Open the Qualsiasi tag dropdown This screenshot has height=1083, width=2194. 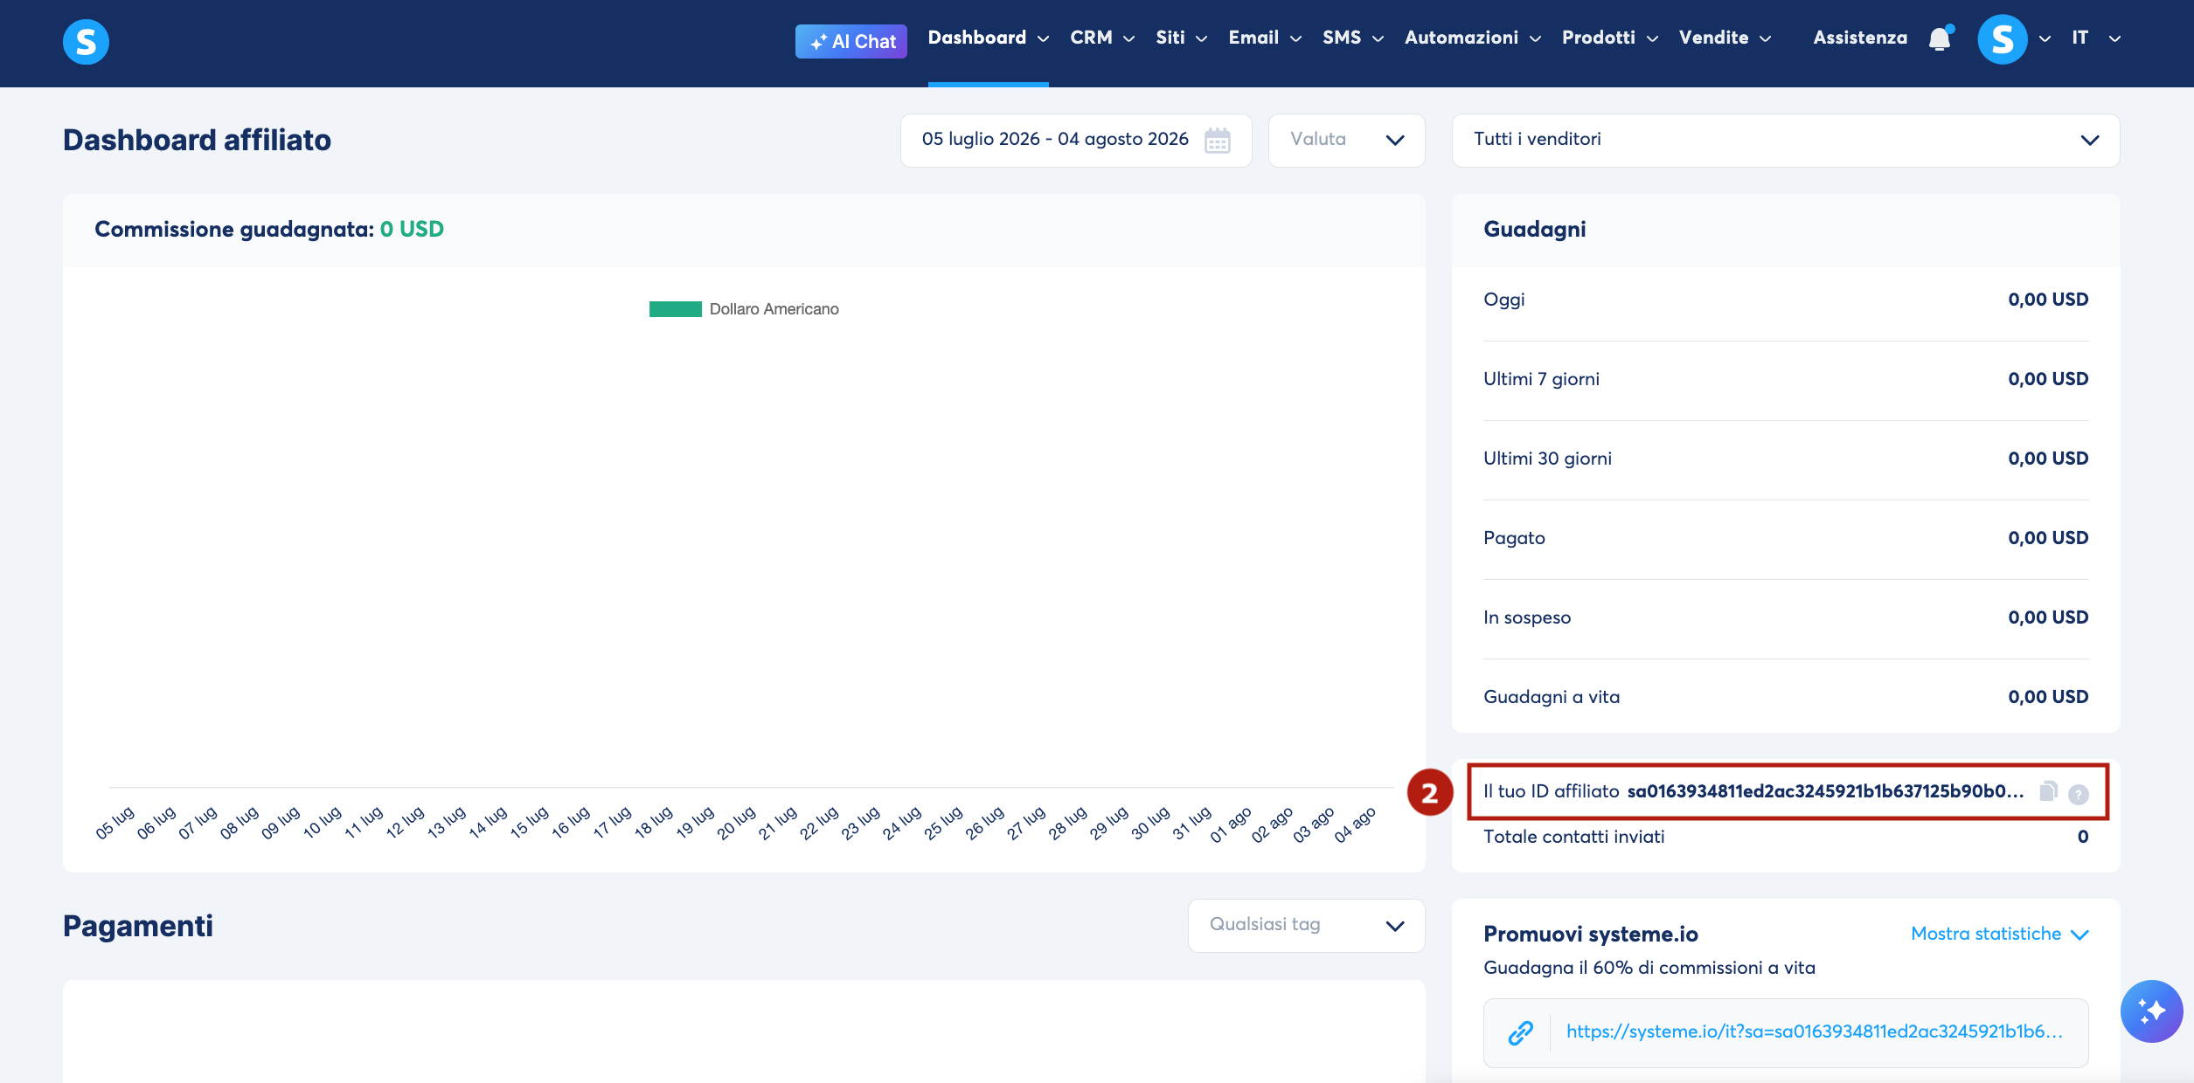1306,925
